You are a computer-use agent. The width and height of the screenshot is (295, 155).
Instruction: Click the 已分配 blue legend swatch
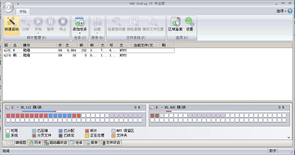coord(60,131)
